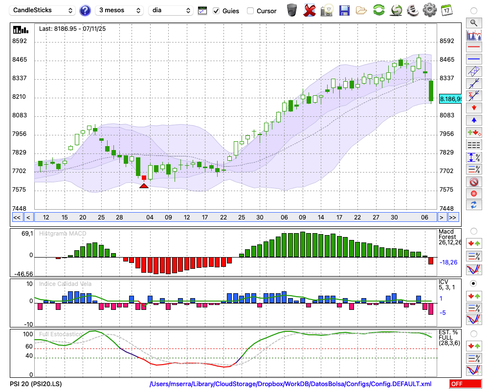The image size is (489, 391).
Task: Open the calendar icon showing 17
Action: pyautogui.click(x=446, y=10)
